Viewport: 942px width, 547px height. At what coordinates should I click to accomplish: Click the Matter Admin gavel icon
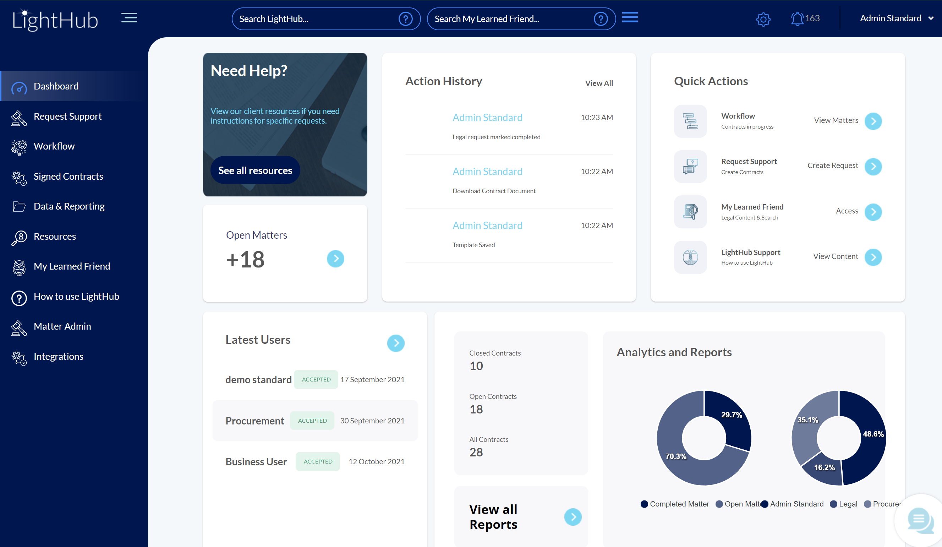tap(19, 328)
